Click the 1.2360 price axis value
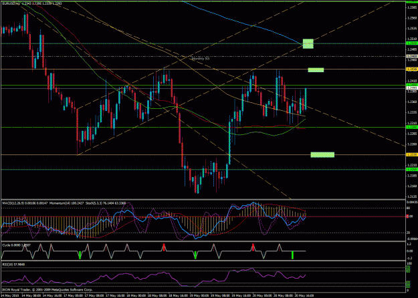418x298 pixels. tap(411, 102)
